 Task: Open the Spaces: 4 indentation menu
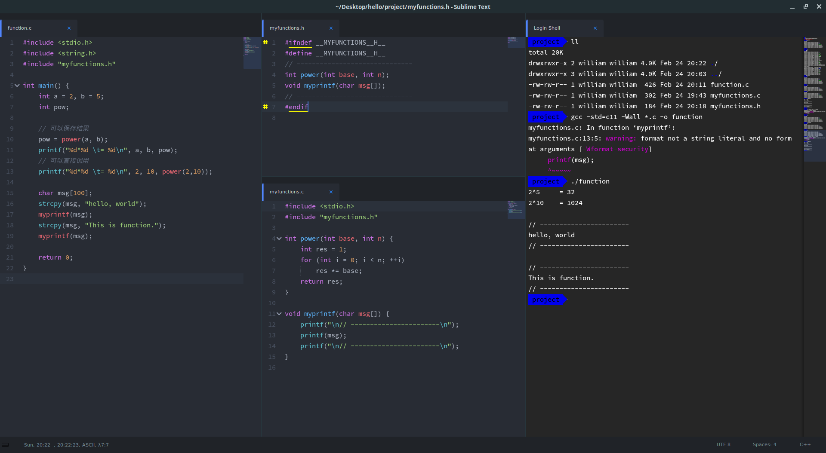click(x=764, y=445)
